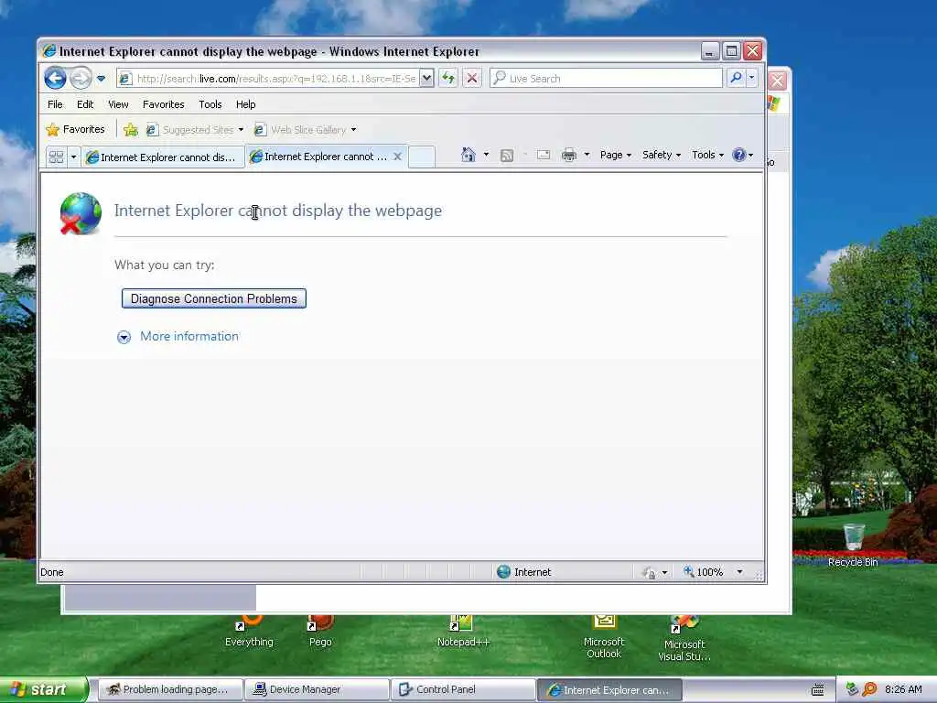Click the Refresh page icon
937x703 pixels.
pyautogui.click(x=448, y=79)
